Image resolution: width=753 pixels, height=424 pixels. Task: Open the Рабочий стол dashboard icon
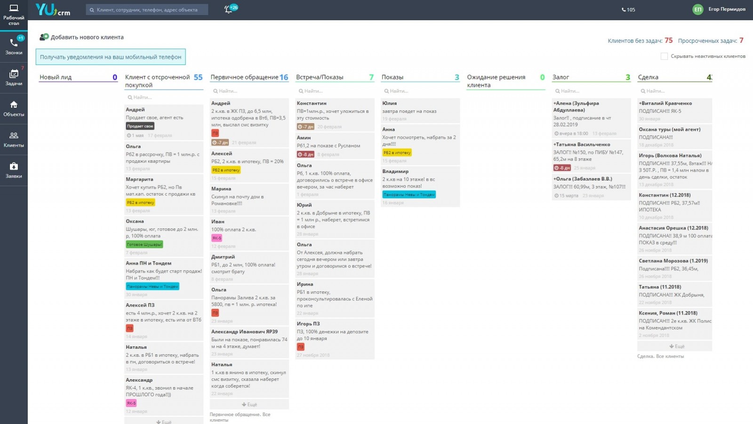[14, 8]
